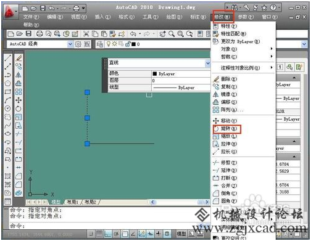Image resolution: width=311 pixels, height=241 pixels.
Task: Open the Layer Properties Manager icon
Action: tap(100, 44)
